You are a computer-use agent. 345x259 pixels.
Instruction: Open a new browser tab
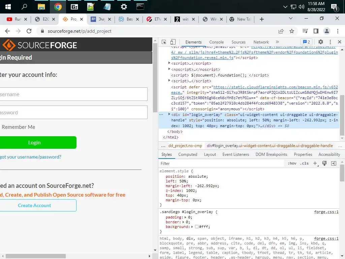(x=261, y=19)
